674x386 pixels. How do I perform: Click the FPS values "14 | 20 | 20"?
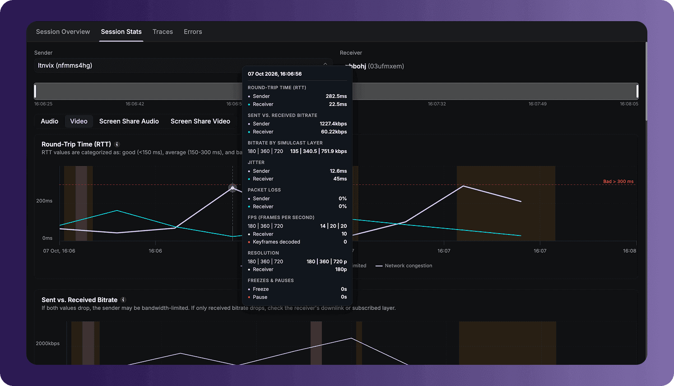click(334, 226)
